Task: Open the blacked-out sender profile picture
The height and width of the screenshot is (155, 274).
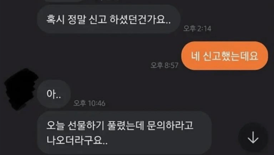Action: pyautogui.click(x=21, y=89)
